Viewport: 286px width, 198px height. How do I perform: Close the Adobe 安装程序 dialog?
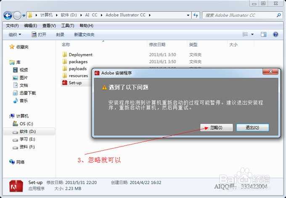coord(270,72)
